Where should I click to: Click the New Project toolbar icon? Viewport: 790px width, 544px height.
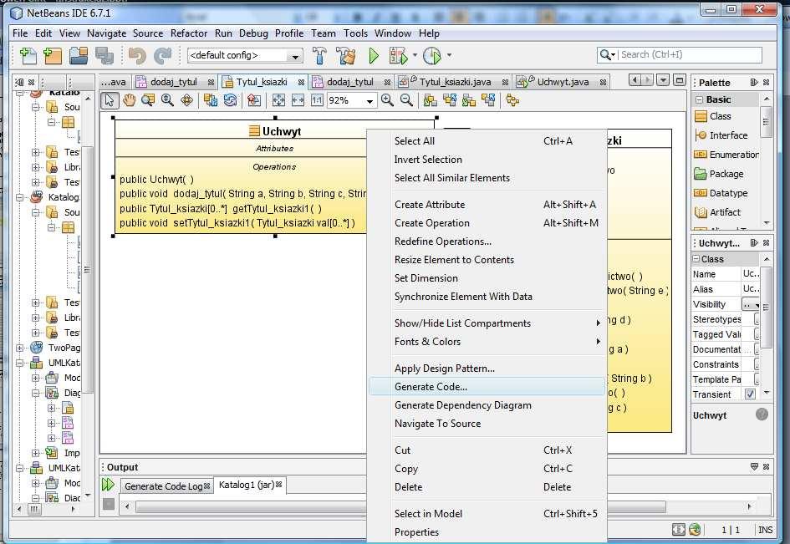click(53, 55)
